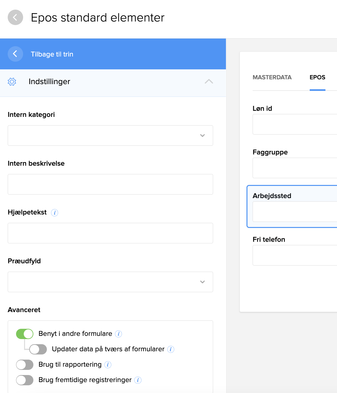Click the gray back arrow beside page title
Image resolution: width=337 pixels, height=393 pixels.
(x=15, y=17)
